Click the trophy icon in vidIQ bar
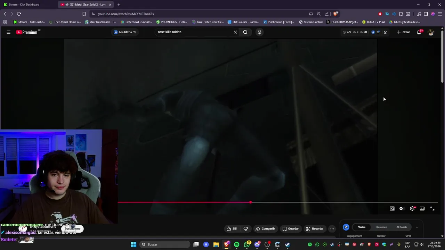Screen dimensions: 445x250 point(385,32)
